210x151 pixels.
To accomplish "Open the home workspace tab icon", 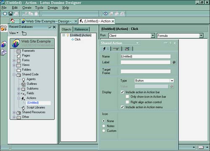I will coord(13,21).
